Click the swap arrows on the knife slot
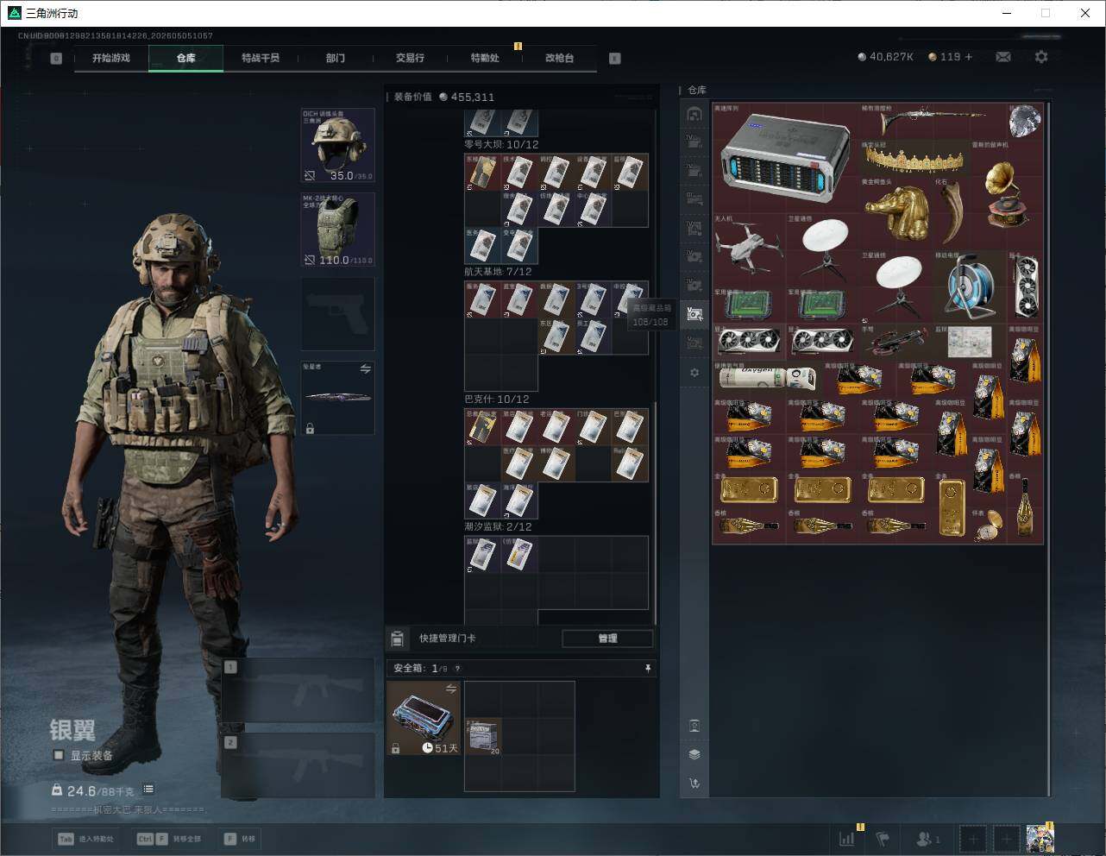Screen dimensions: 1106x856 tap(365, 368)
